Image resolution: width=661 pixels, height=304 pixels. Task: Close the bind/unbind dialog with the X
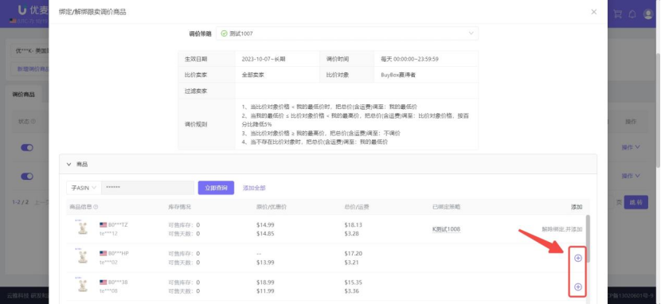[593, 12]
